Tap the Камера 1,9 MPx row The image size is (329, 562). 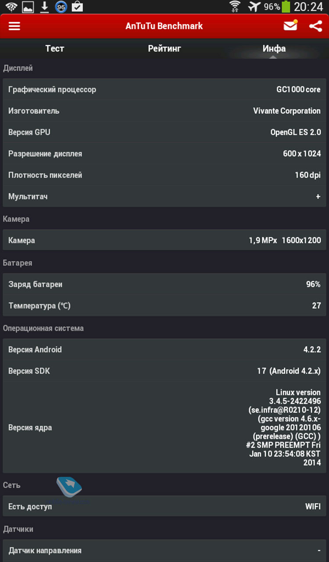164,240
